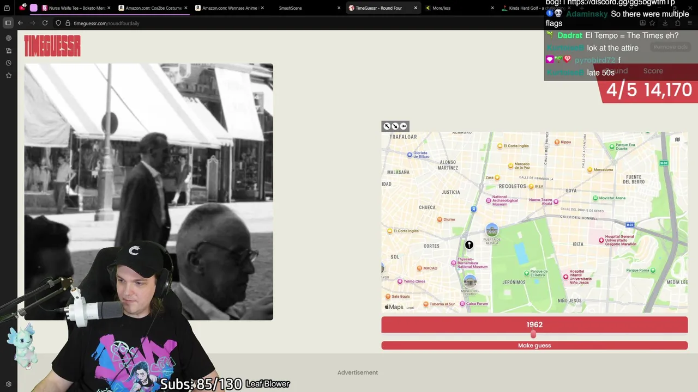Select the Yelmo Cines marker

click(x=400, y=281)
